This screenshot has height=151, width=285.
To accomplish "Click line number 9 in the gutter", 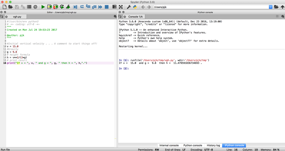I will point(5,44).
